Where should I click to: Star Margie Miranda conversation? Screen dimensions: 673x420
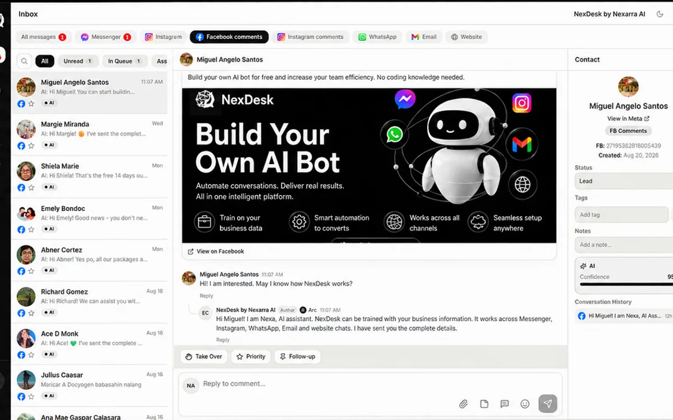click(31, 146)
